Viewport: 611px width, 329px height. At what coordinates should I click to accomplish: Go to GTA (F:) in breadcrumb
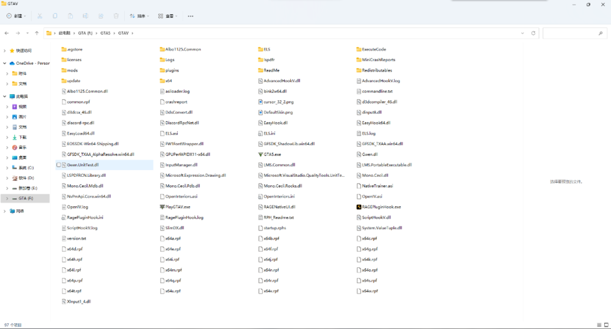(x=86, y=33)
